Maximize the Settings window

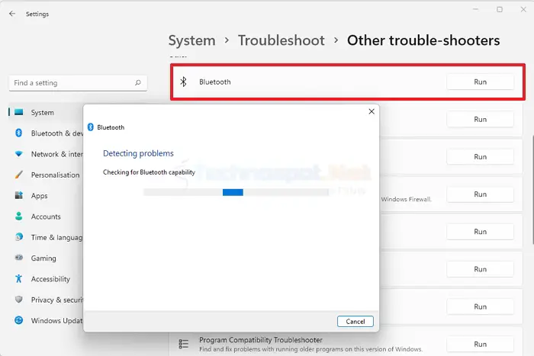[x=500, y=10]
